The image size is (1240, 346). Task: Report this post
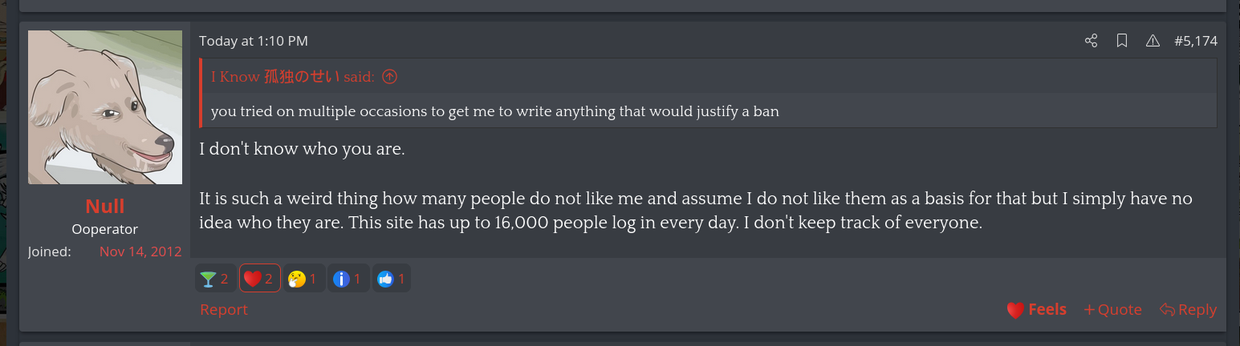(x=224, y=310)
